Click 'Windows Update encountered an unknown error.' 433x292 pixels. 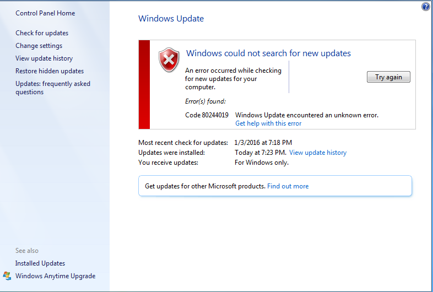tap(306, 115)
